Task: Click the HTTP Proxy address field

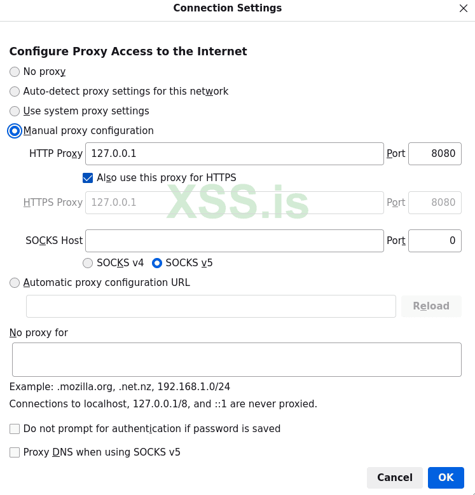Action: (x=234, y=154)
